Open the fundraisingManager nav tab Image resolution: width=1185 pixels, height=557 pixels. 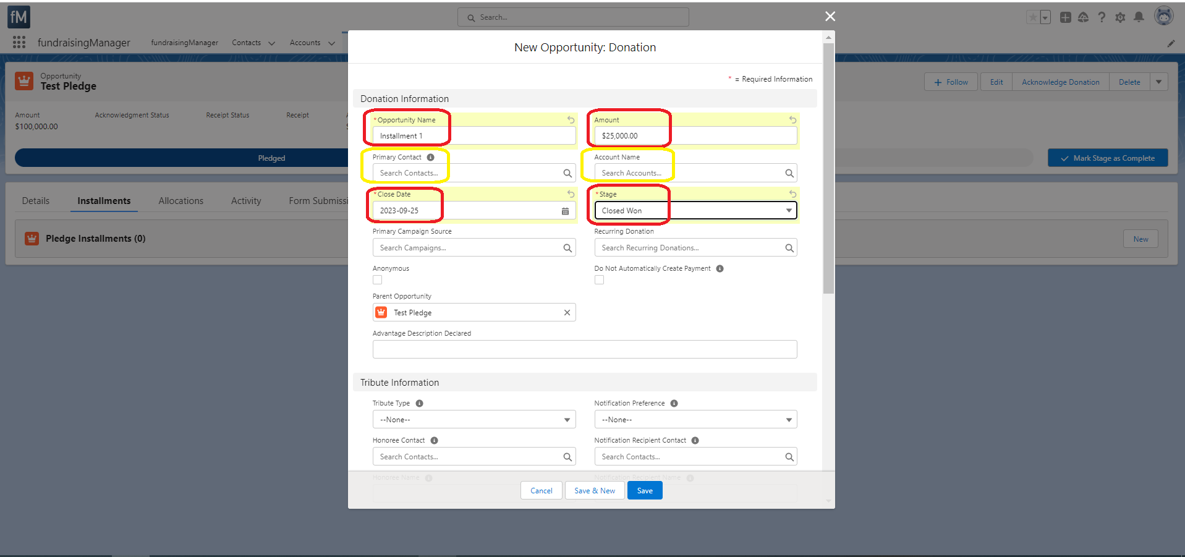tap(185, 43)
